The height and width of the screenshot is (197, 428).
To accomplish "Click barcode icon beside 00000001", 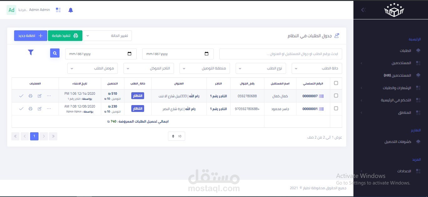I will point(321,109).
